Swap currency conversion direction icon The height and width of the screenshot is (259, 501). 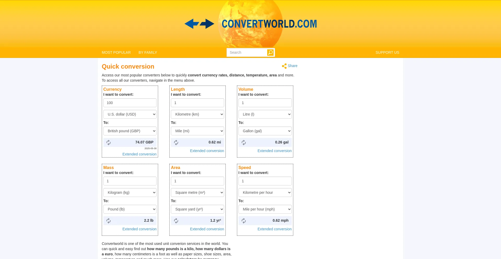(109, 142)
